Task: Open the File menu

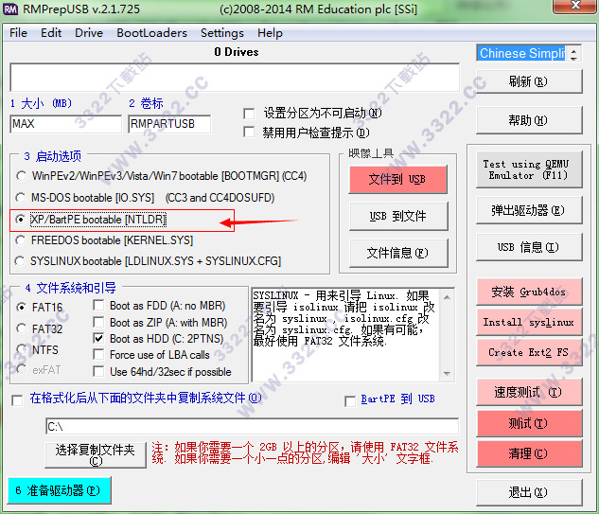Action: click(18, 33)
